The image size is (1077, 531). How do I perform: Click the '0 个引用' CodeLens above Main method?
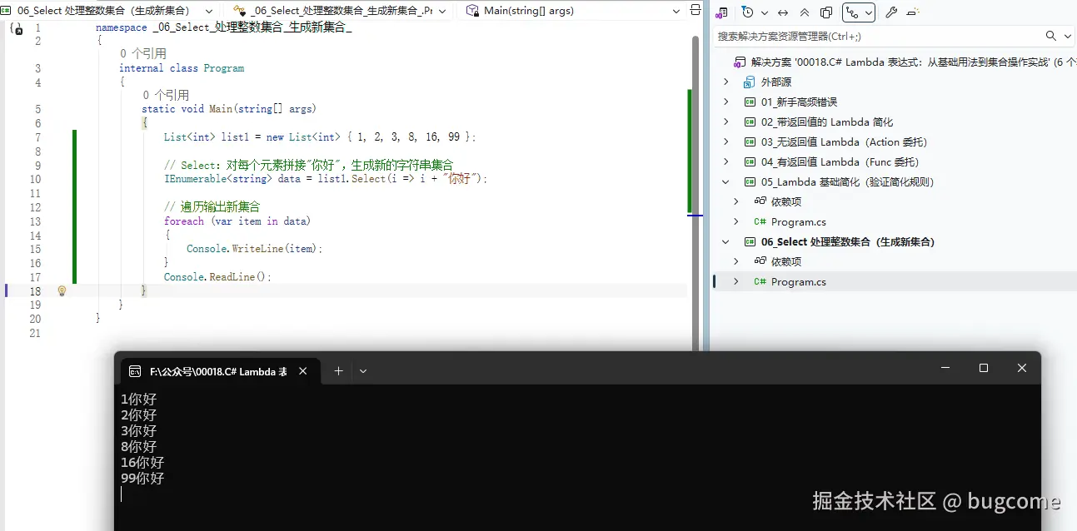(x=166, y=96)
